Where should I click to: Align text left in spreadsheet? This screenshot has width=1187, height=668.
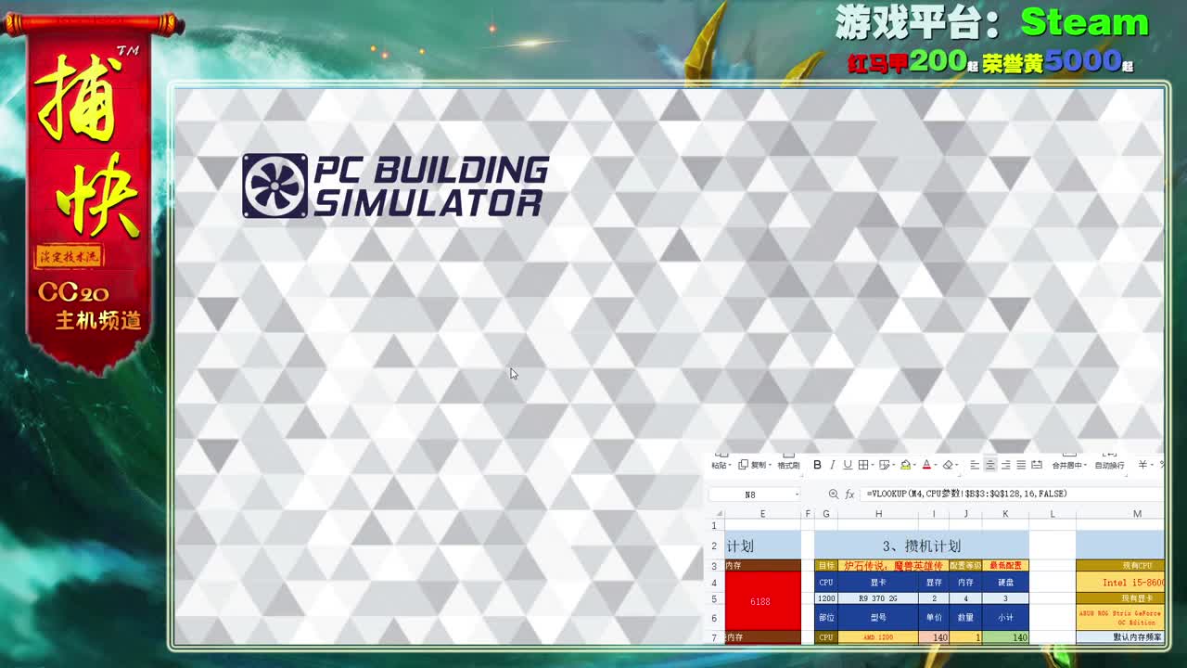[x=975, y=465]
